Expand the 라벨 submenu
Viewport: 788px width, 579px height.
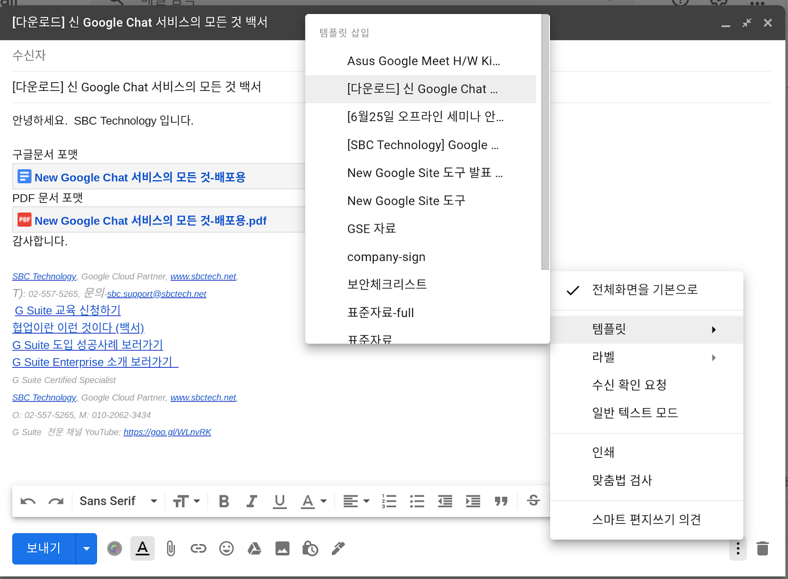647,357
